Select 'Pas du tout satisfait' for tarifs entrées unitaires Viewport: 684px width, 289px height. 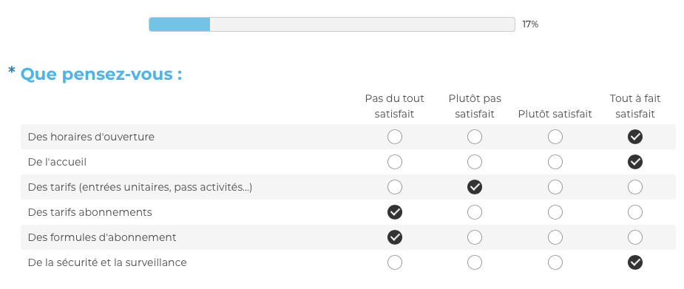tap(395, 188)
